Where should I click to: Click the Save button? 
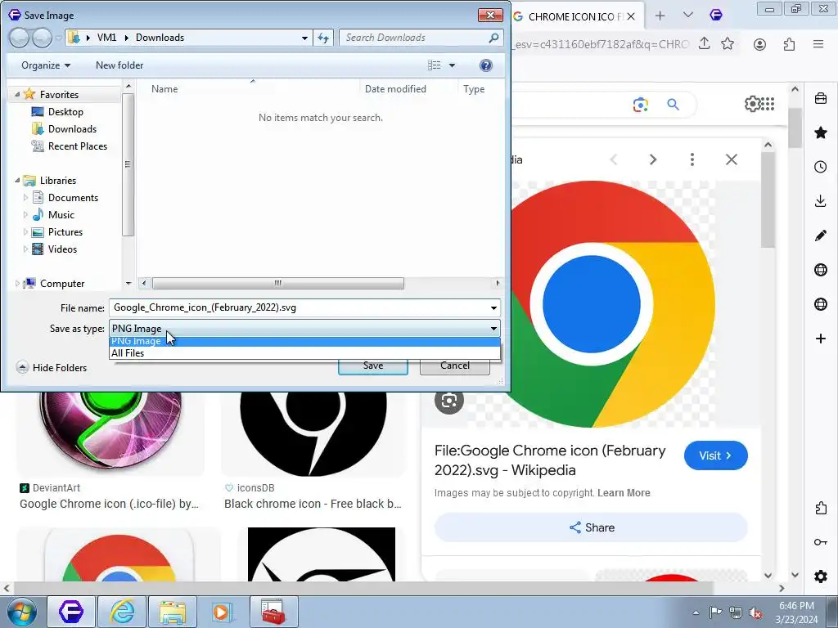tap(373, 366)
